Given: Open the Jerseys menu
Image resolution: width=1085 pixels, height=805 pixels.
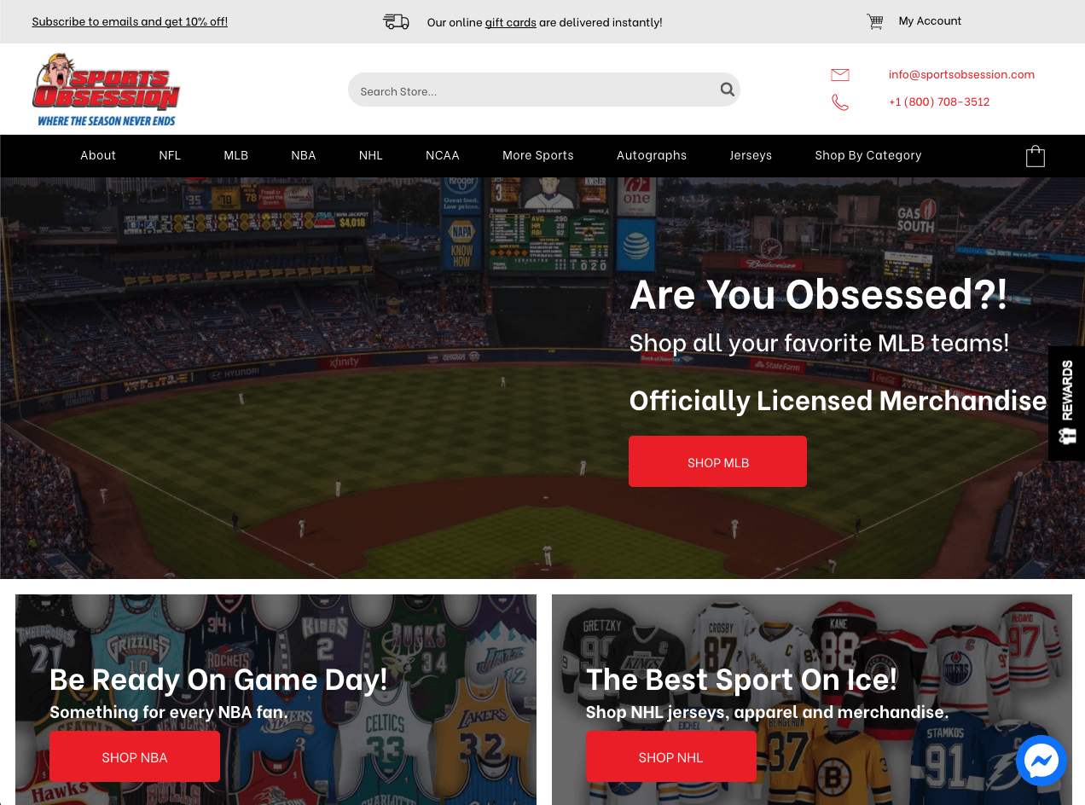Looking at the screenshot, I should coord(751,155).
